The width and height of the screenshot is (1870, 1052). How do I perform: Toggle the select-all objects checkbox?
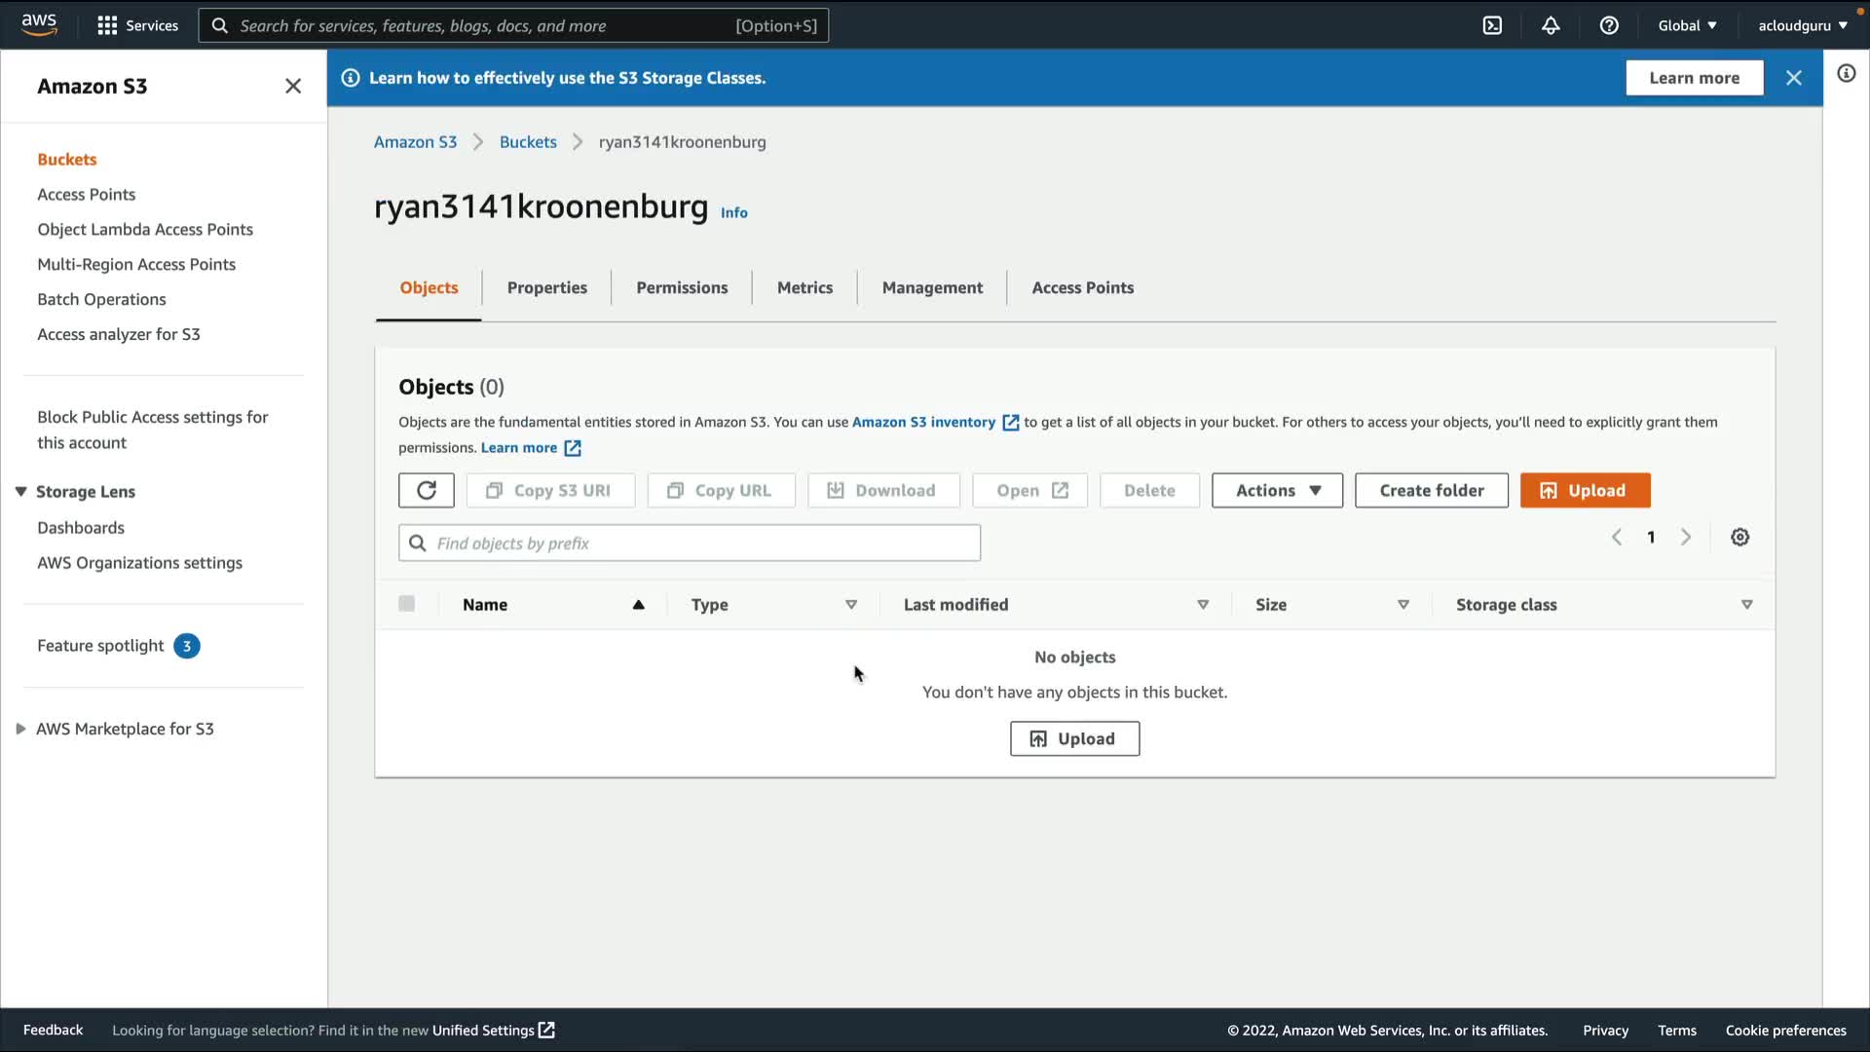[407, 604]
